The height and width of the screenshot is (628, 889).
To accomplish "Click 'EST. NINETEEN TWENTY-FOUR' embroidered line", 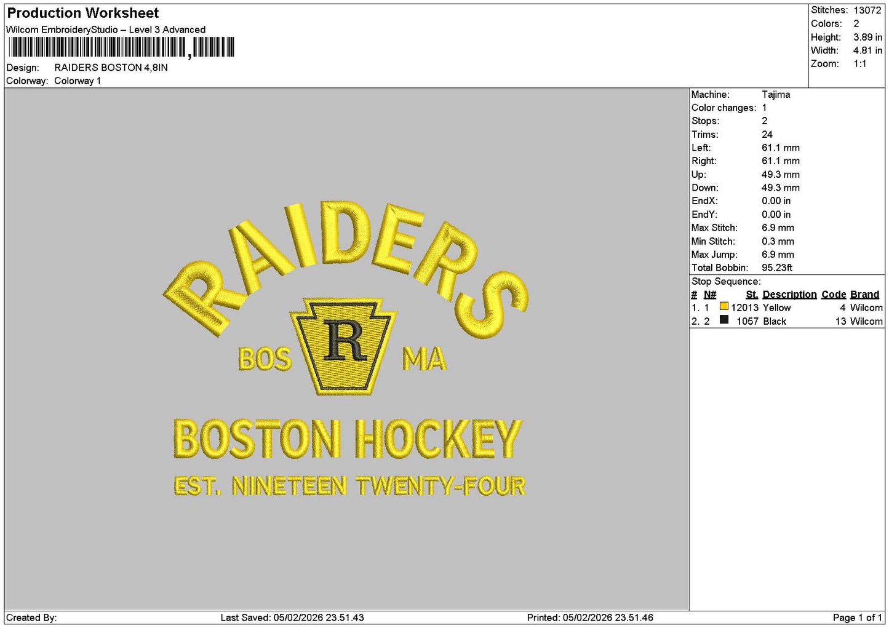I will (x=349, y=486).
